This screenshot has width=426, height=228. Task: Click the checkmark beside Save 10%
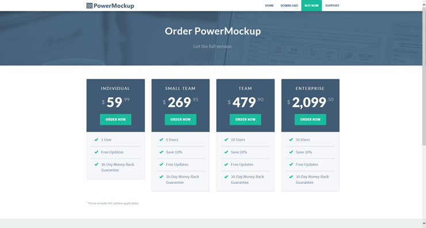coord(161,152)
